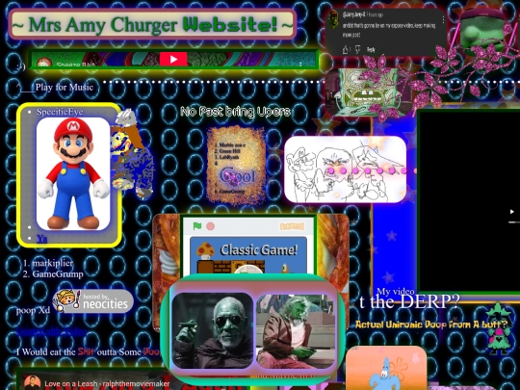Click the "poop Xd" text
Screen dimensions: 520x390
(33, 310)
